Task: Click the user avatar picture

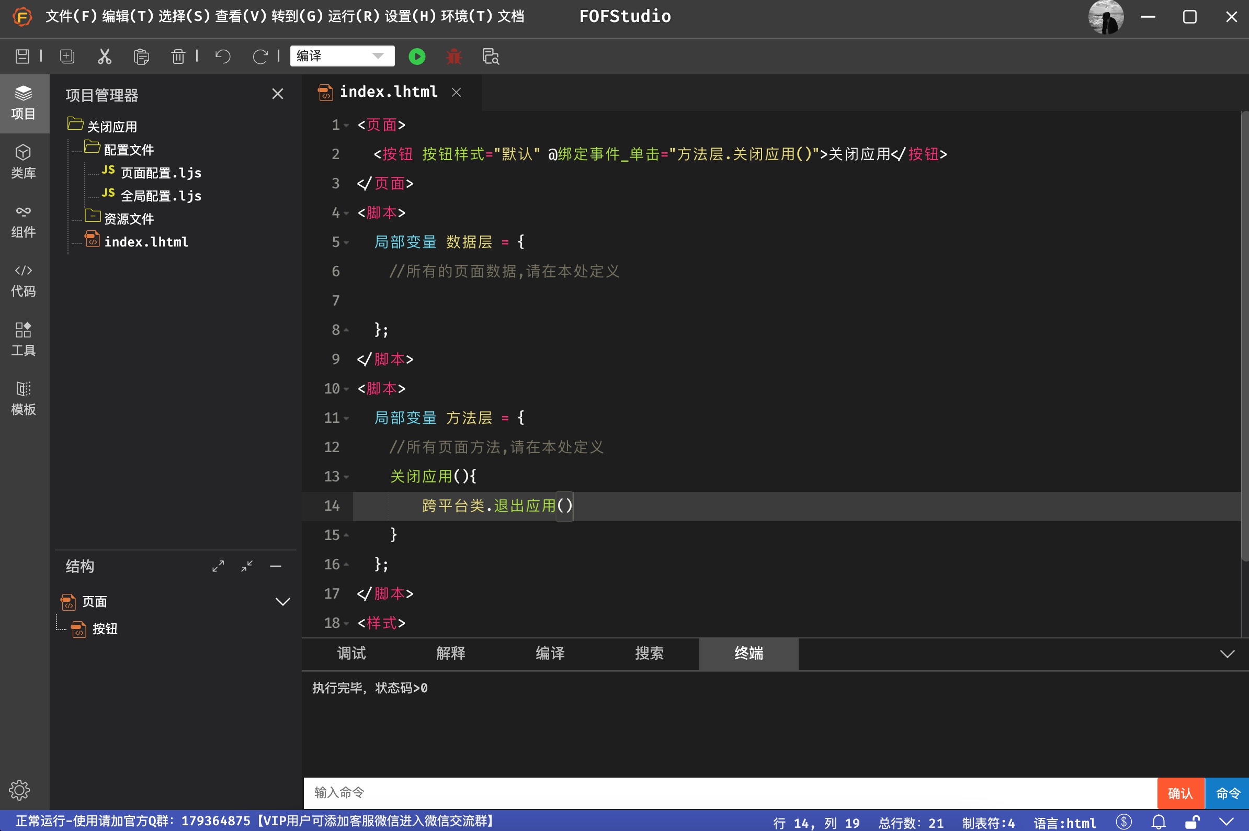Action: click(x=1106, y=17)
